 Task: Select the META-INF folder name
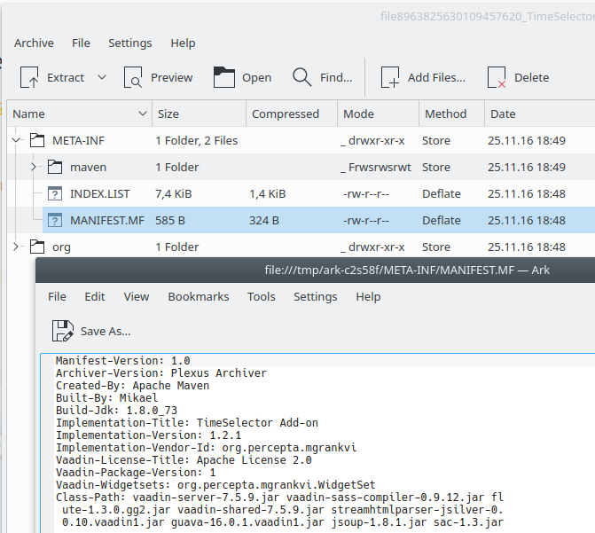click(x=79, y=140)
